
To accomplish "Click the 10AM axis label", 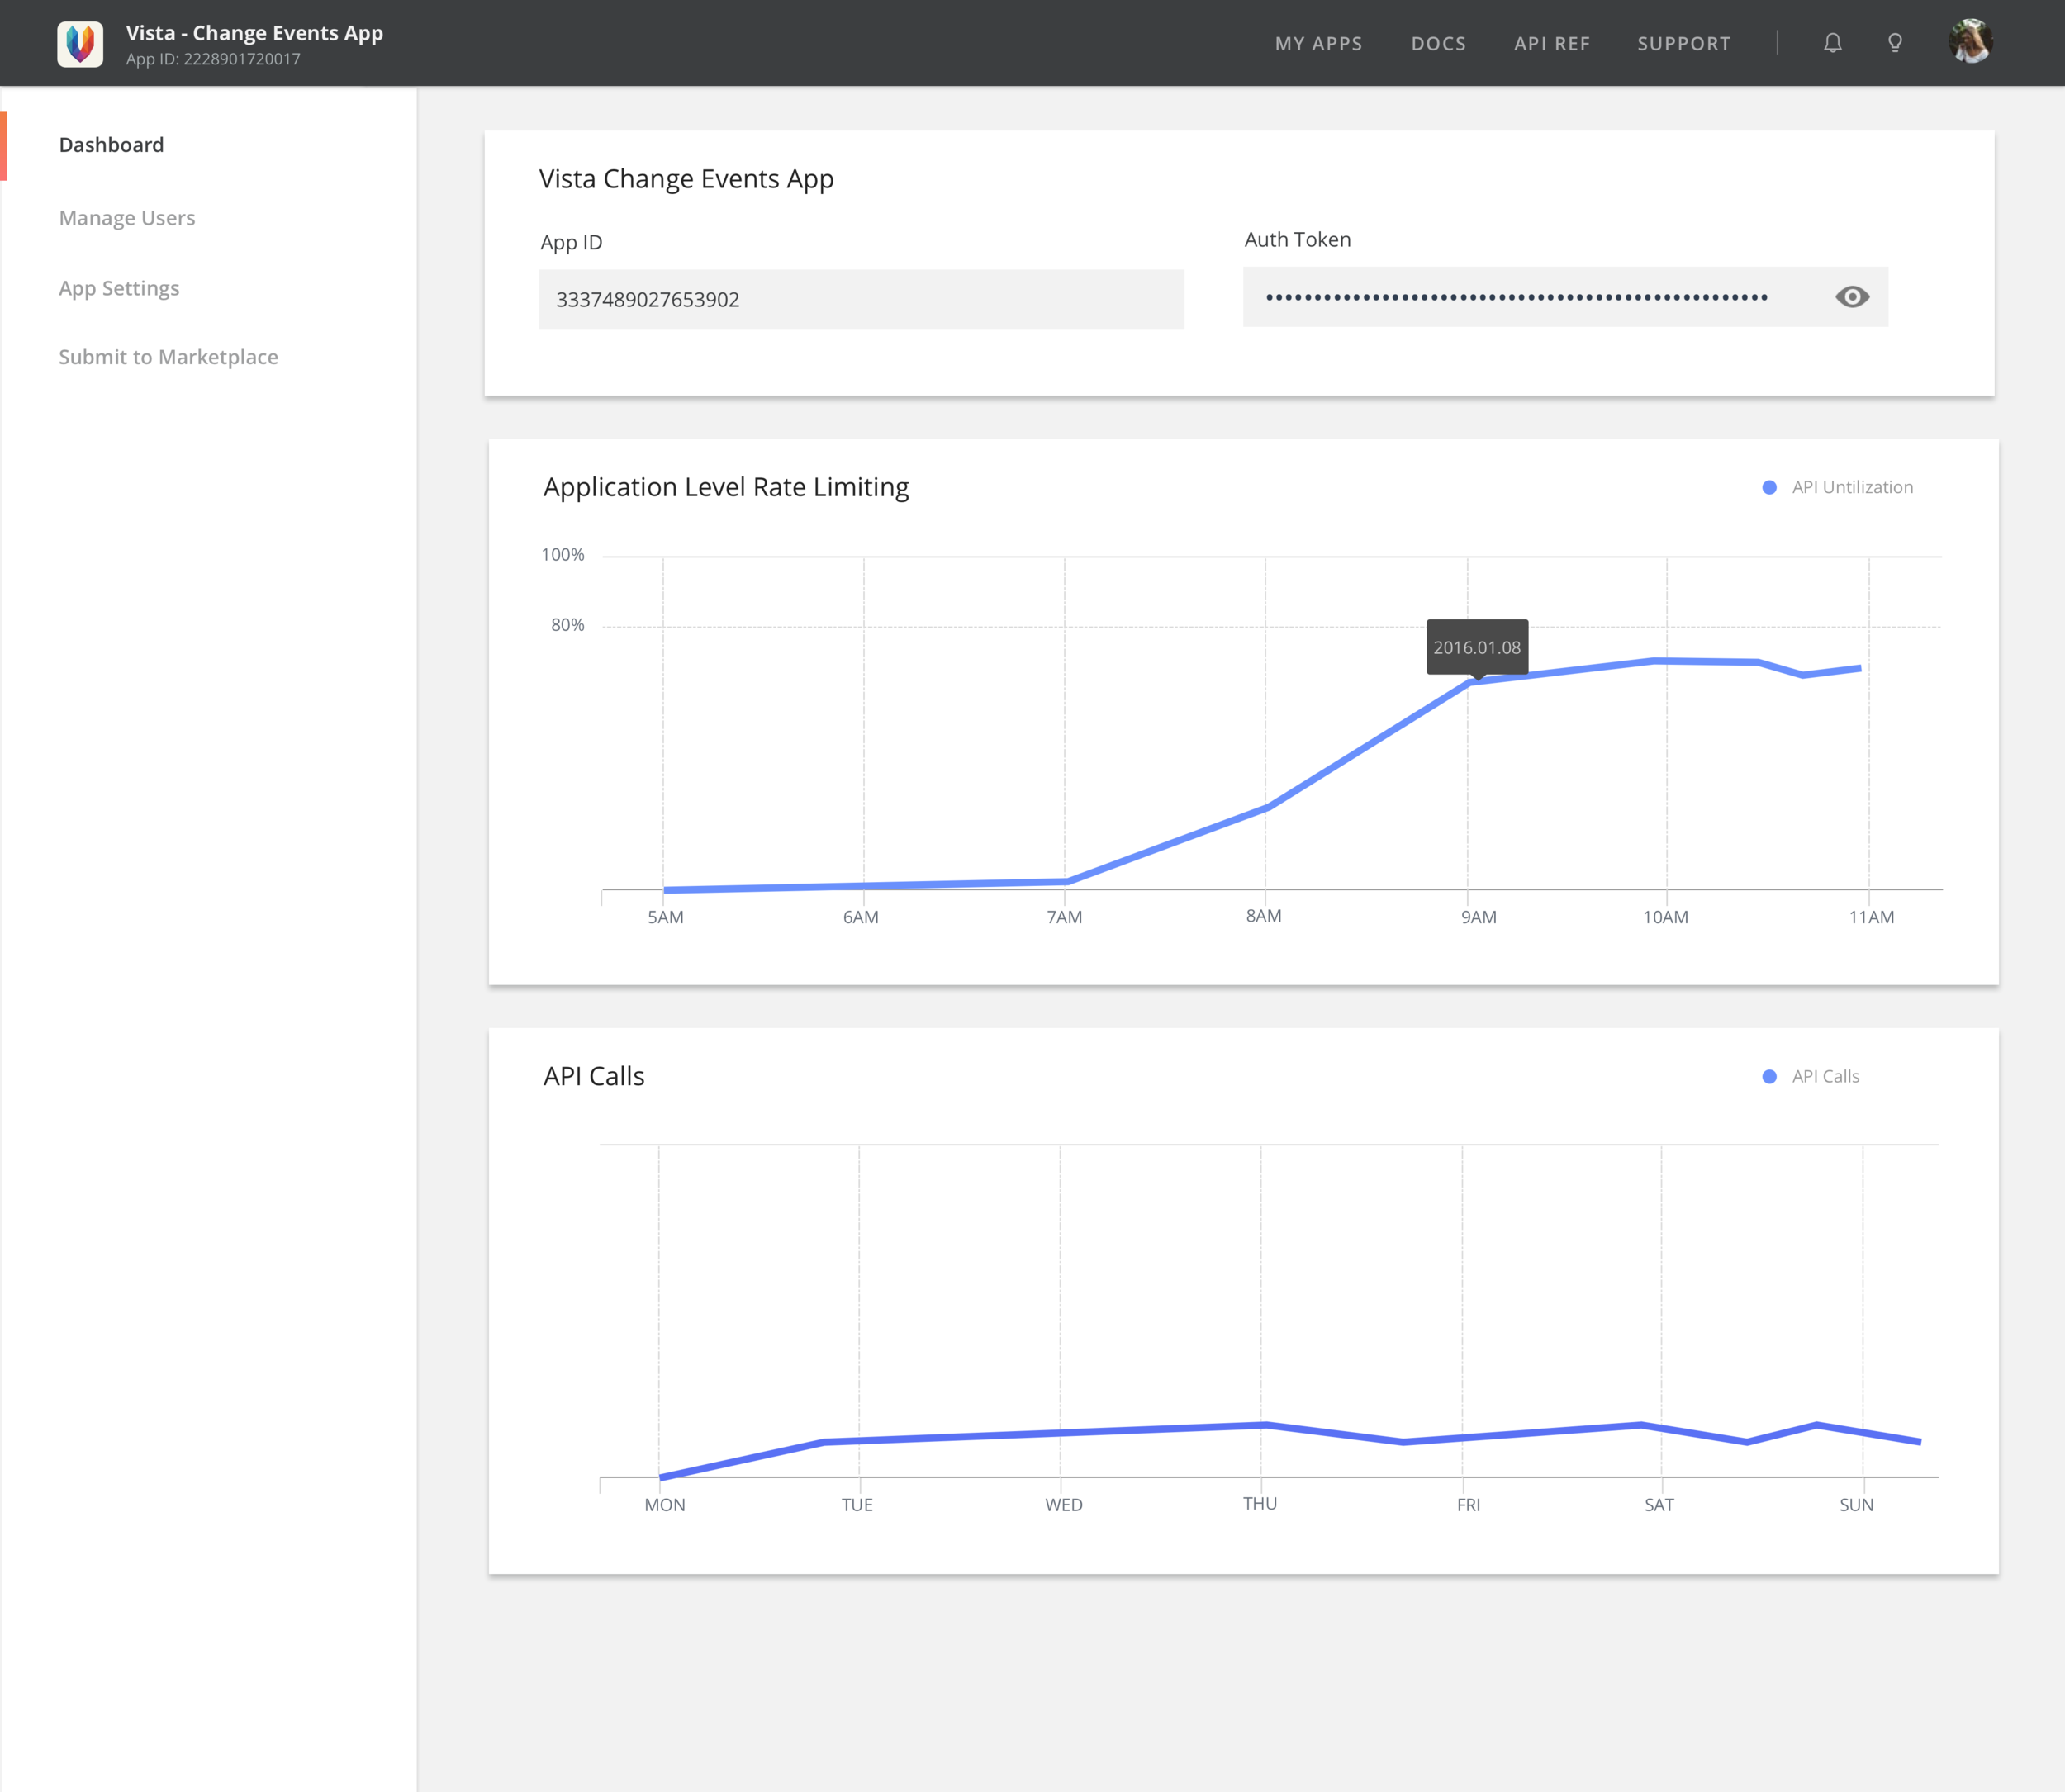I will tap(1665, 917).
